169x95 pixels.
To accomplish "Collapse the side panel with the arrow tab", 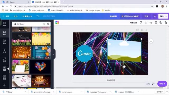I will pos(54,54).
